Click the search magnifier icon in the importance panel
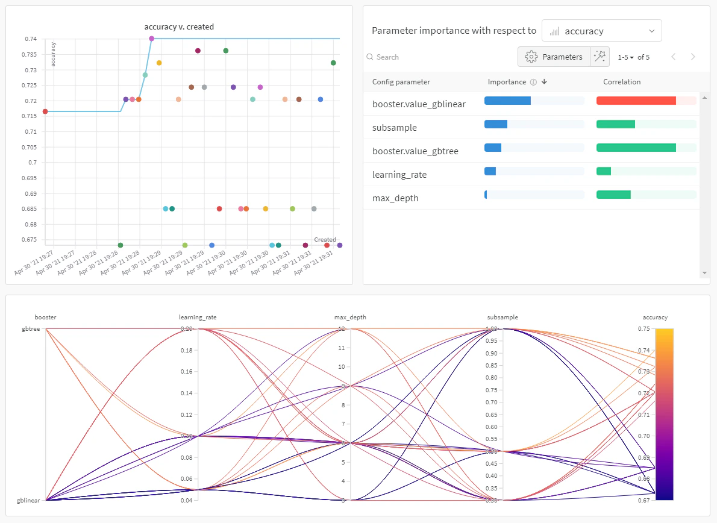Viewport: 717px width, 523px height. pos(369,57)
